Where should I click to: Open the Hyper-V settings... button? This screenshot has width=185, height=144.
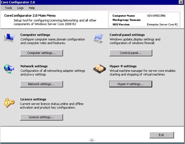[131, 84]
